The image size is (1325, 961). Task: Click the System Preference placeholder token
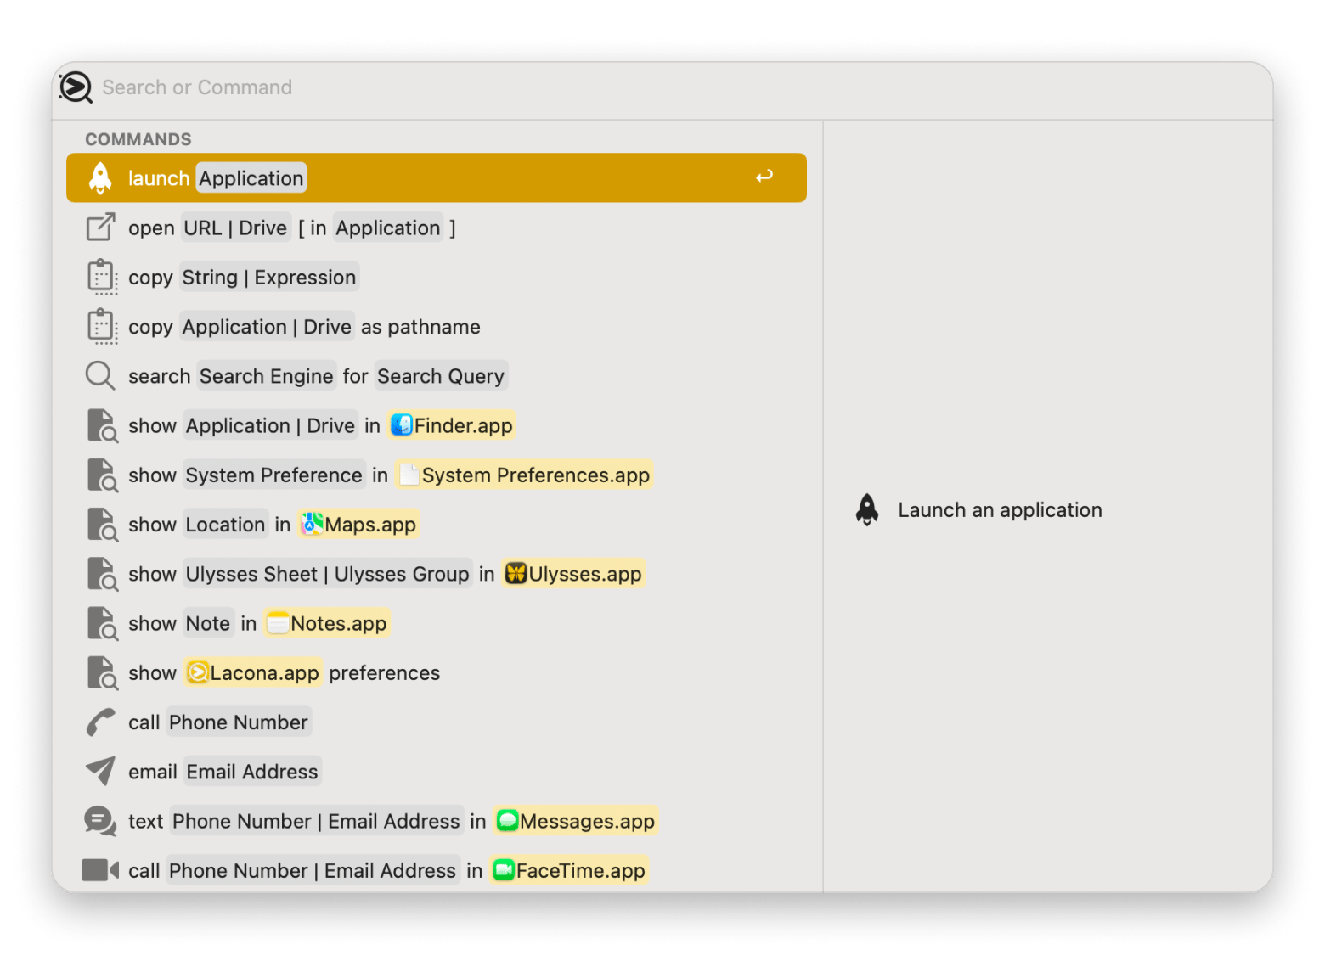(273, 475)
